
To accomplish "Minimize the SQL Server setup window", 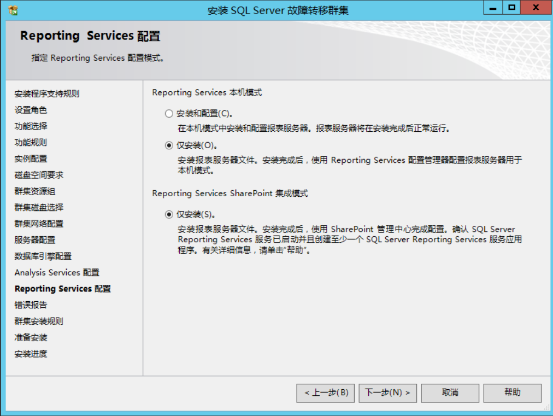I will coord(493,8).
